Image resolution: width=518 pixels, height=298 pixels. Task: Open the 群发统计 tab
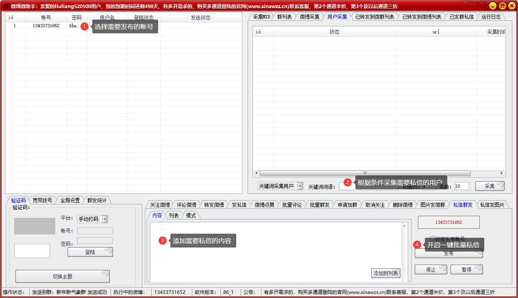pyautogui.click(x=97, y=200)
